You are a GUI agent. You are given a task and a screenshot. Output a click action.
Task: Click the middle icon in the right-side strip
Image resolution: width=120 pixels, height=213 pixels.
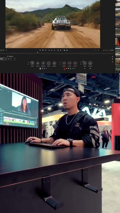[x=113, y=59]
